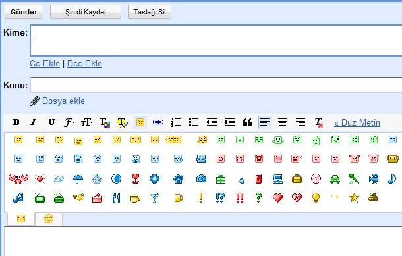Insert the red heart emoticon
Screen dimensions: 402x256
[277, 198]
